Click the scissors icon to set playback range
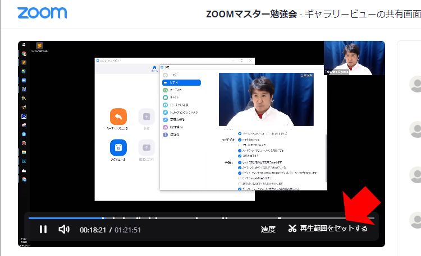Screen dimensions: 421x256 point(292,229)
